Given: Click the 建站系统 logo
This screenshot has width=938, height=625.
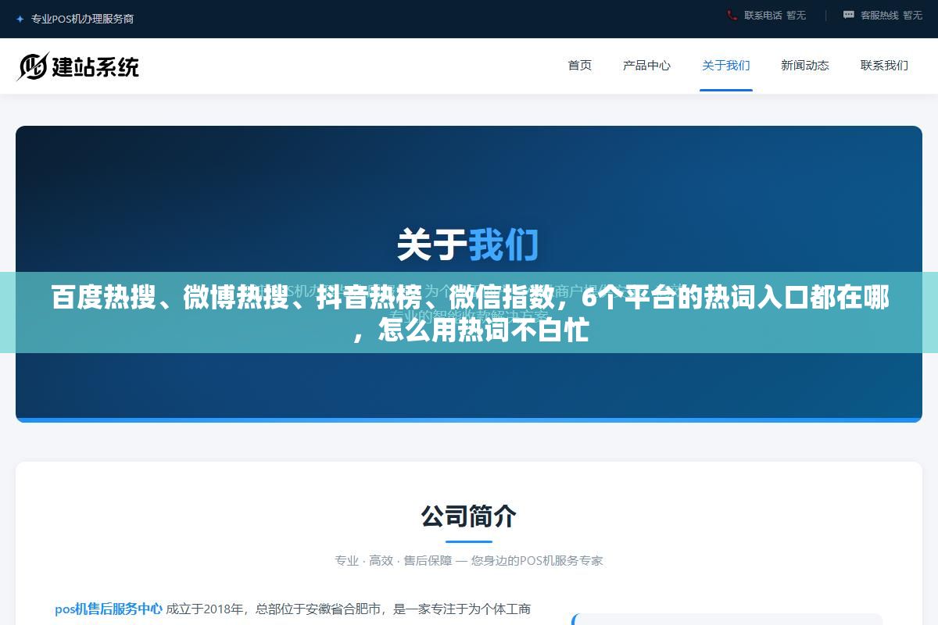Looking at the screenshot, I should (x=78, y=66).
